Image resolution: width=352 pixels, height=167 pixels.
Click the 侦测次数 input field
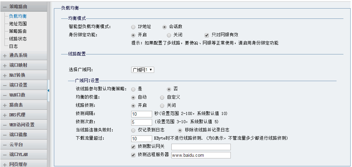point(141,122)
